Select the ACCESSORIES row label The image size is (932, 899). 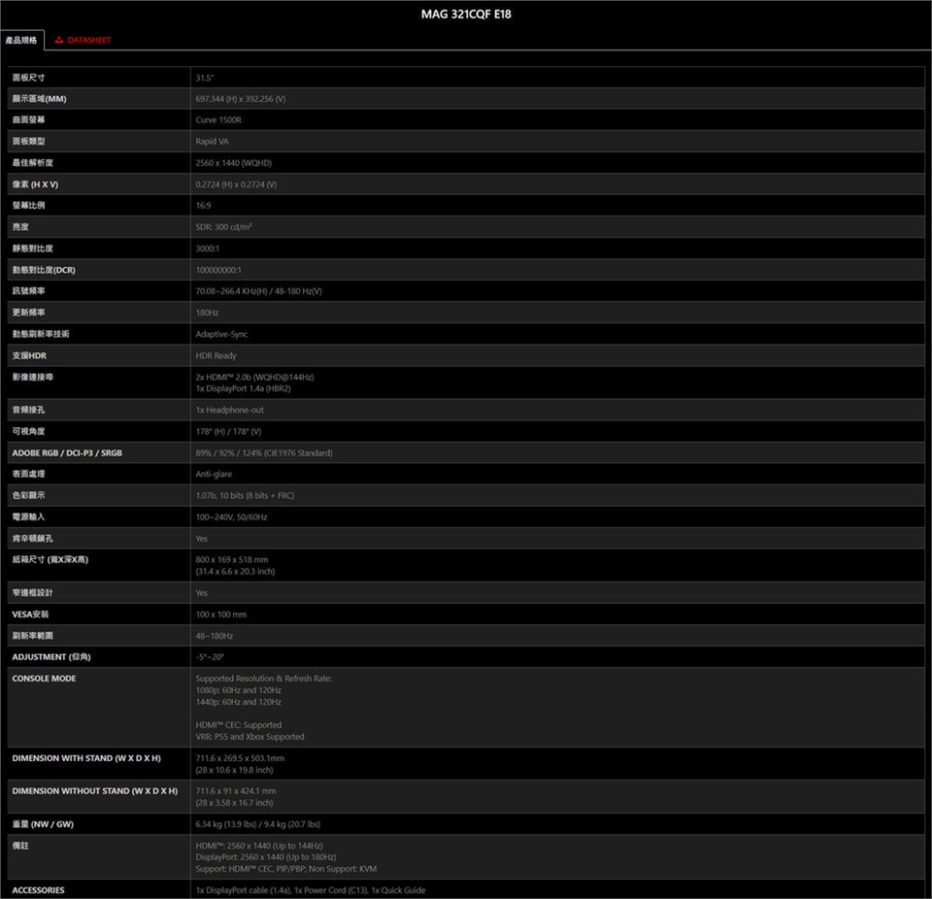38,889
